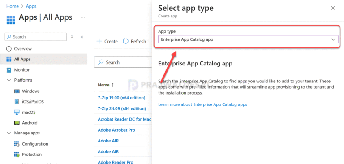Viewport: 344px width, 164px height.
Task: Click the circular Refresh icon
Action: pos(125,41)
